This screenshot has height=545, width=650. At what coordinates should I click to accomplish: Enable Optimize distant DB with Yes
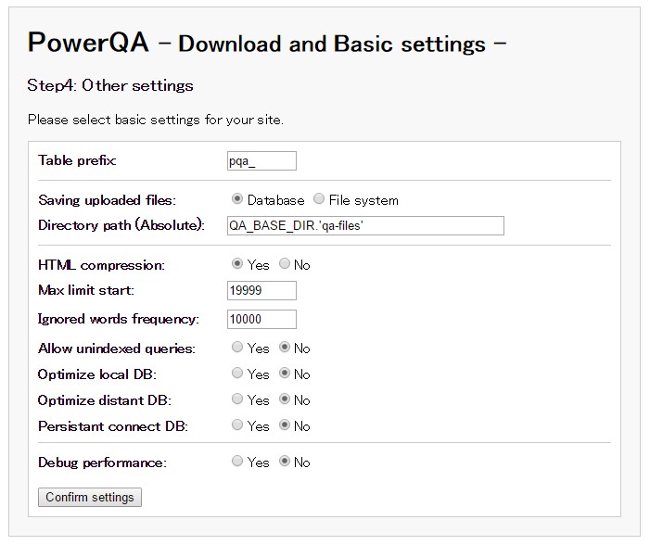(x=237, y=399)
